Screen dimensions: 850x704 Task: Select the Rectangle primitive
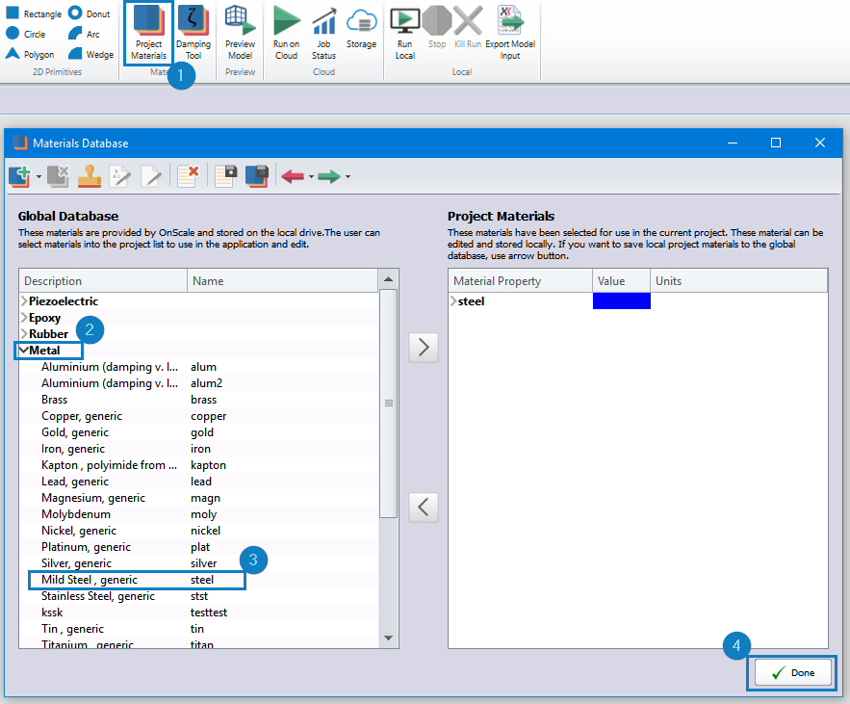tap(34, 13)
